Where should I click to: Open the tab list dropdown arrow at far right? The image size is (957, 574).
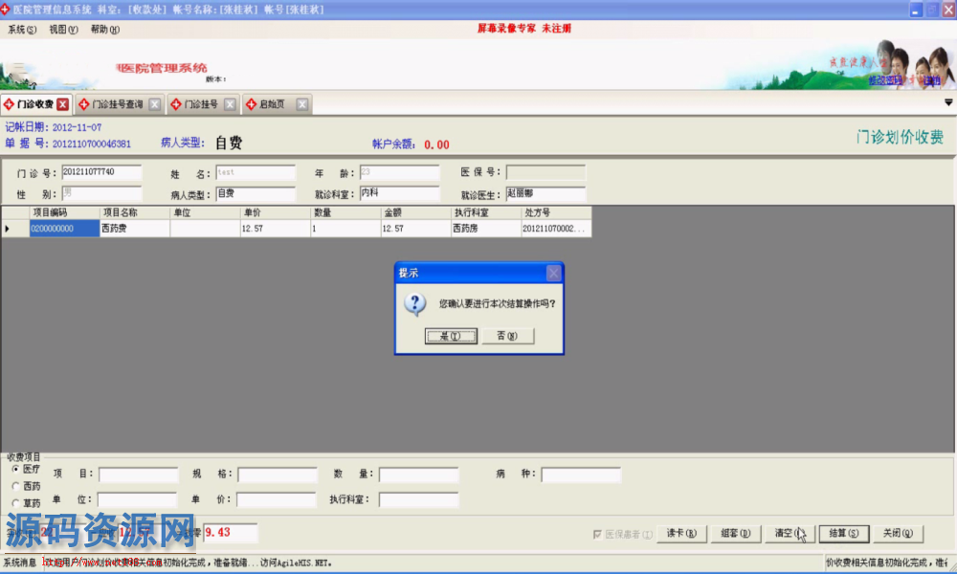(x=948, y=102)
